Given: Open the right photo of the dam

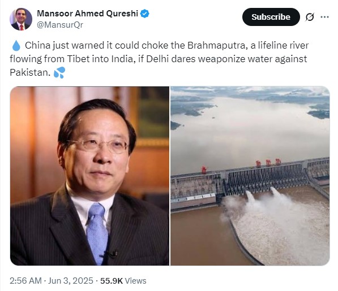Looking at the screenshot, I should pyautogui.click(x=250, y=176).
